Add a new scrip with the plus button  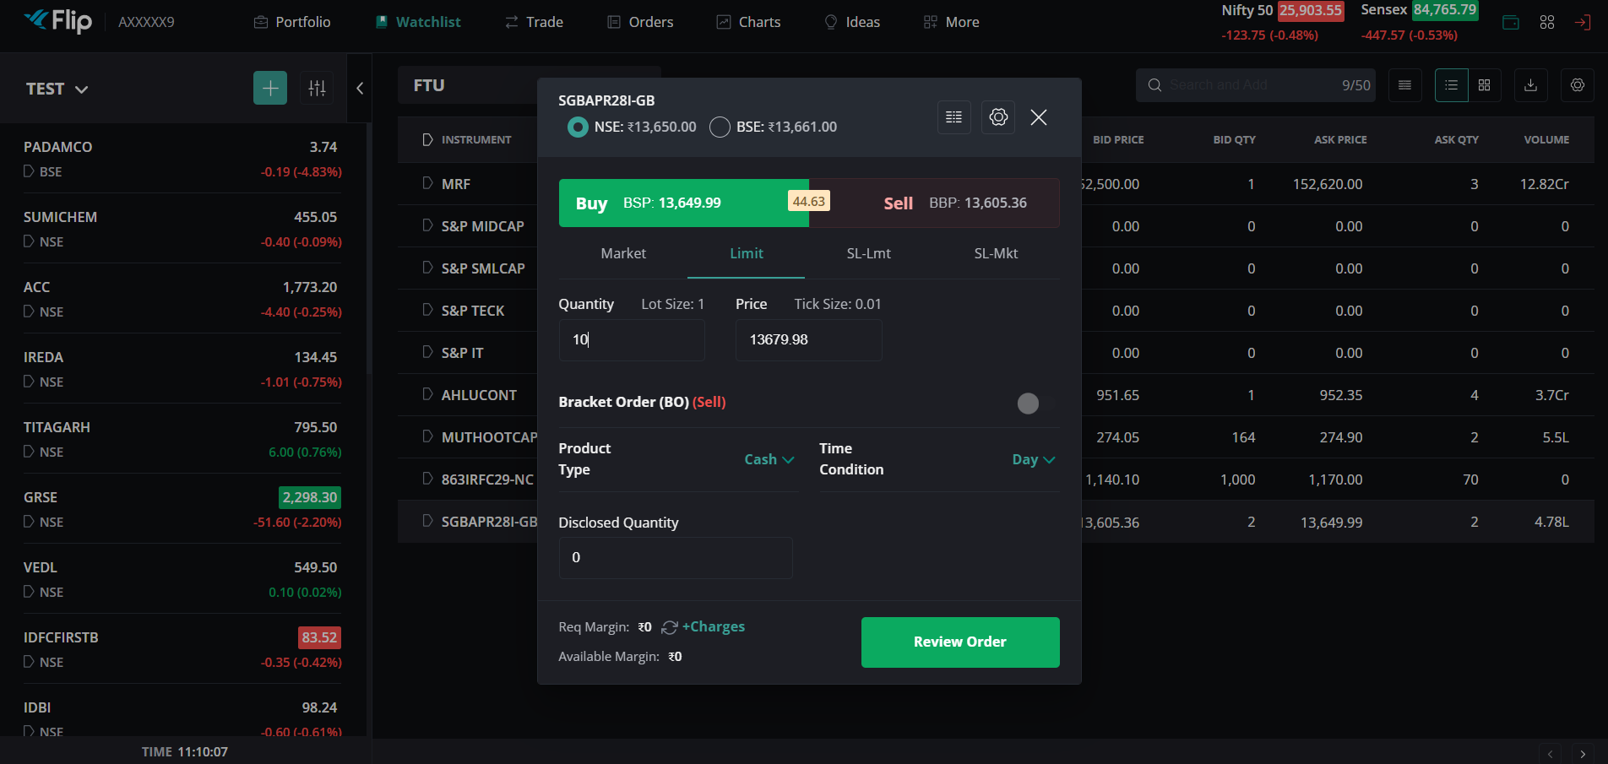[x=270, y=88]
